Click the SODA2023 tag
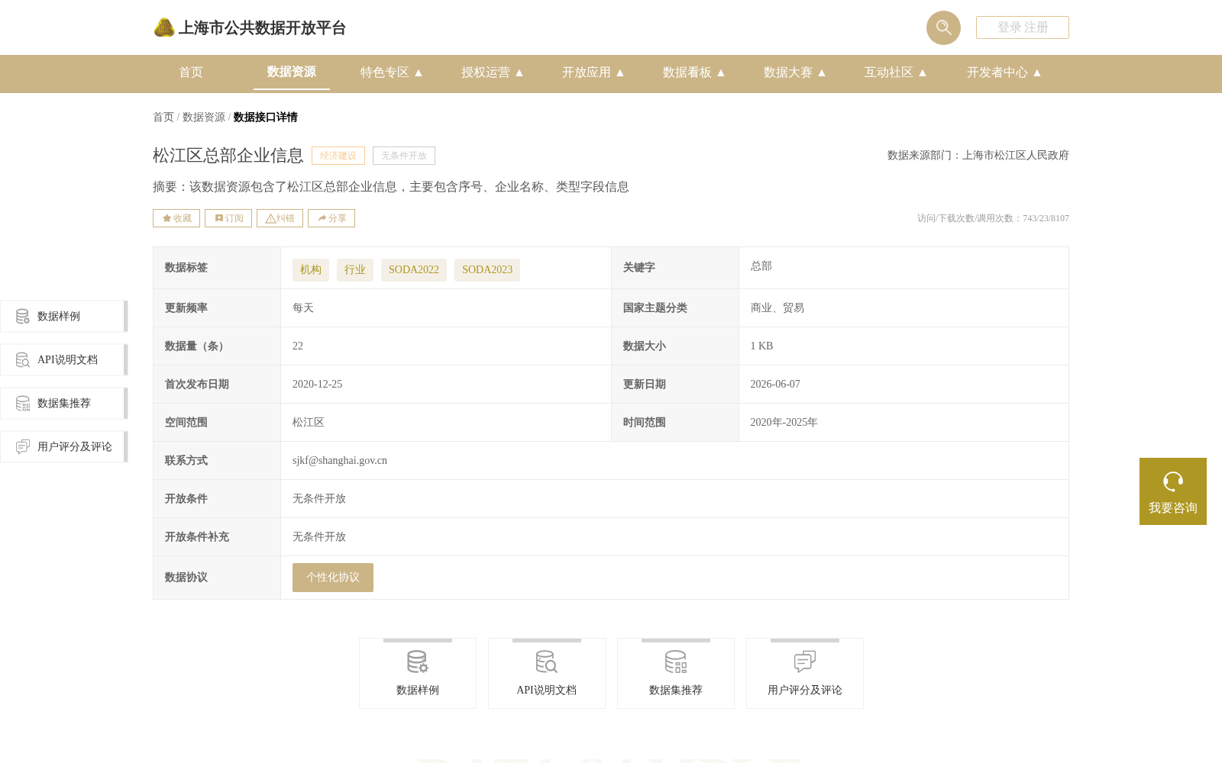The image size is (1222, 763). pyautogui.click(x=487, y=270)
